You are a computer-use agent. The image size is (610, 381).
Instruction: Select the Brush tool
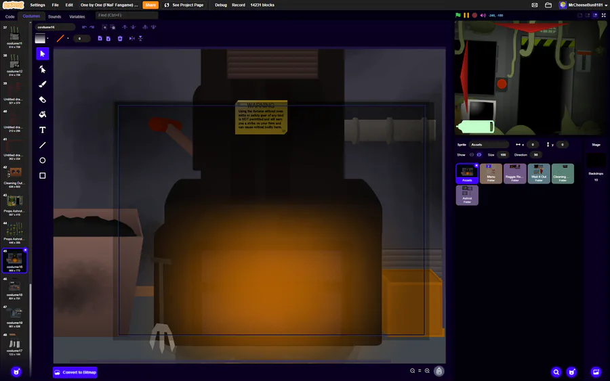point(43,85)
